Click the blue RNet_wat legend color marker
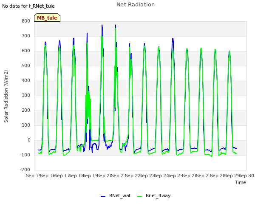The height and width of the screenshot is (204, 272). pos(103,196)
